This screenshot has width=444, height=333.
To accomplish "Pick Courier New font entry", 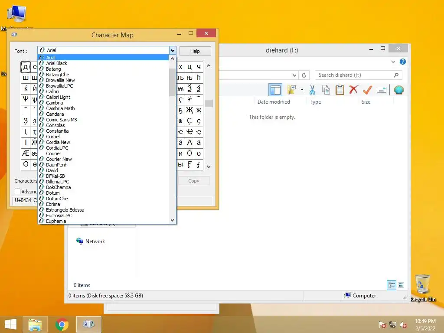I will pyautogui.click(x=103, y=159).
